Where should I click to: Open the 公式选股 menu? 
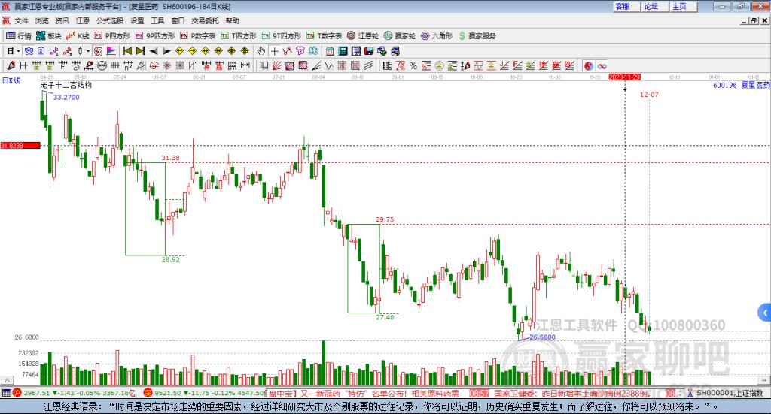[x=110, y=20]
